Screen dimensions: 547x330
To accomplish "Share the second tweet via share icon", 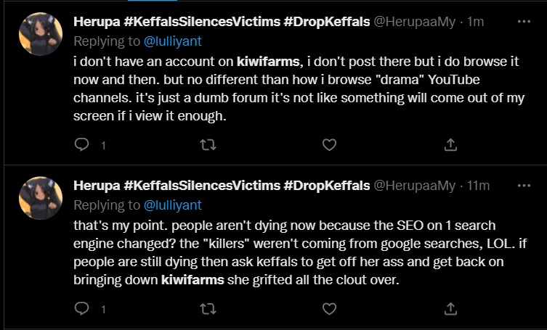I will (x=450, y=310).
